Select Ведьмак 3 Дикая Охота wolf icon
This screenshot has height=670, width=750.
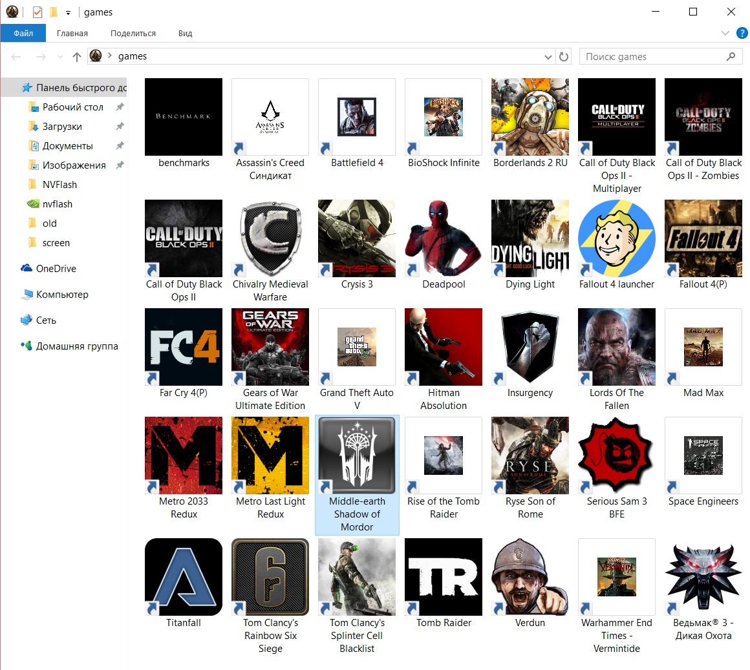coord(703,577)
